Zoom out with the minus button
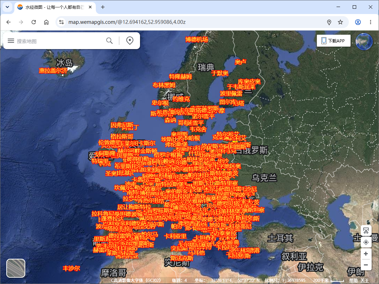The width and height of the screenshot is (379, 284). [366, 265]
